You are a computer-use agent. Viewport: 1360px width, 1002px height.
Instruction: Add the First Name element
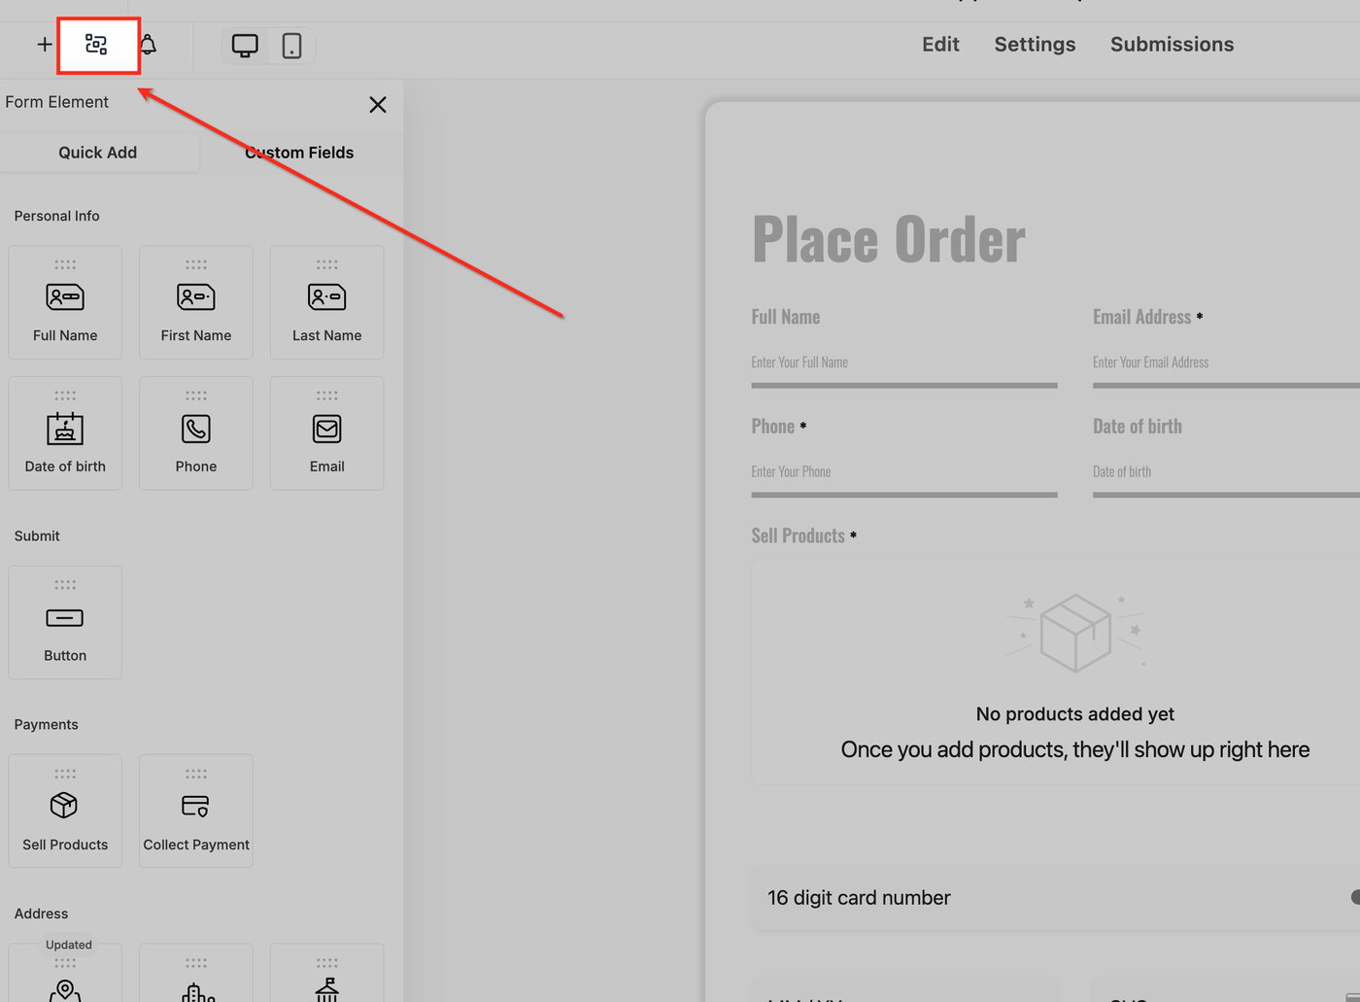196,302
